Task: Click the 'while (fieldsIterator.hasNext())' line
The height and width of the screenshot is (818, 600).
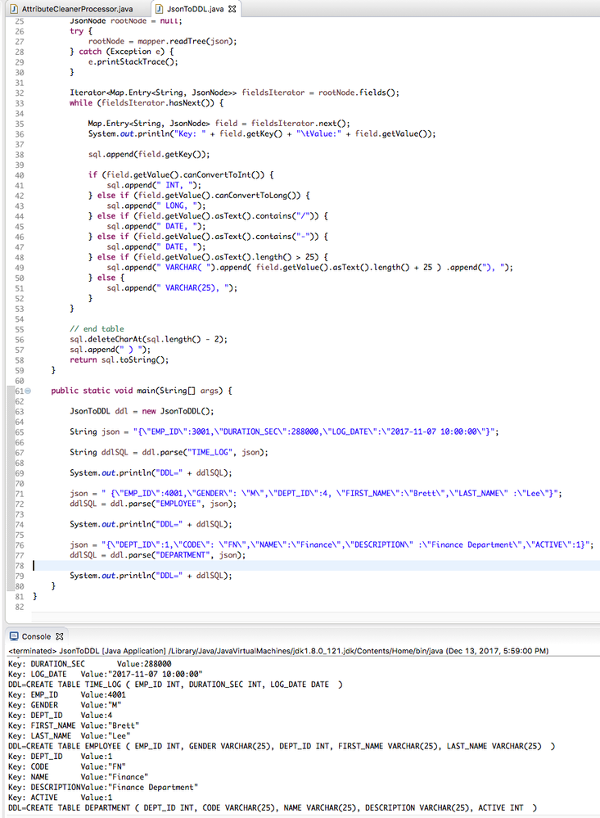Action: pos(147,103)
